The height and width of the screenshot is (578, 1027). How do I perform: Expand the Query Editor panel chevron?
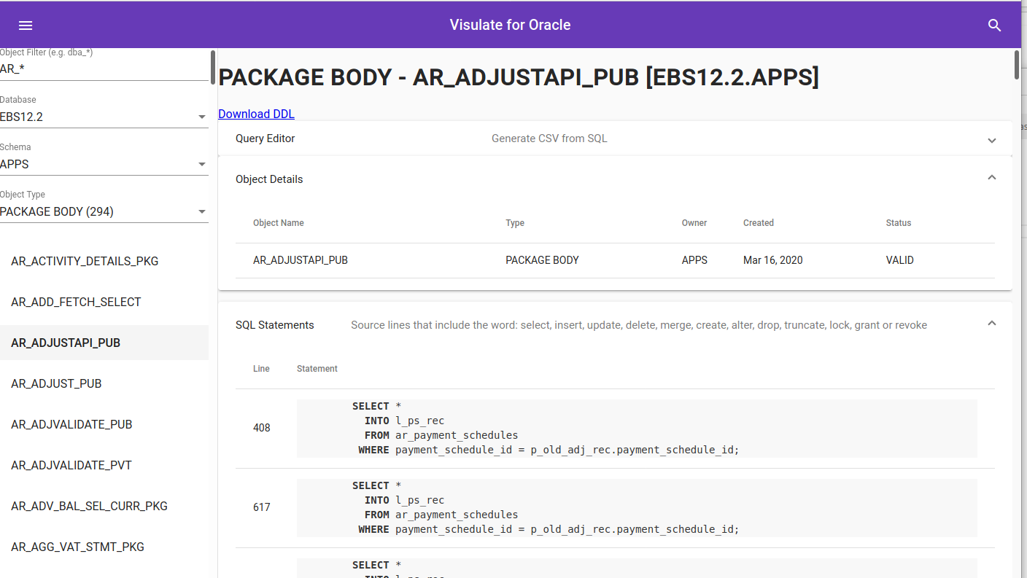click(x=991, y=140)
